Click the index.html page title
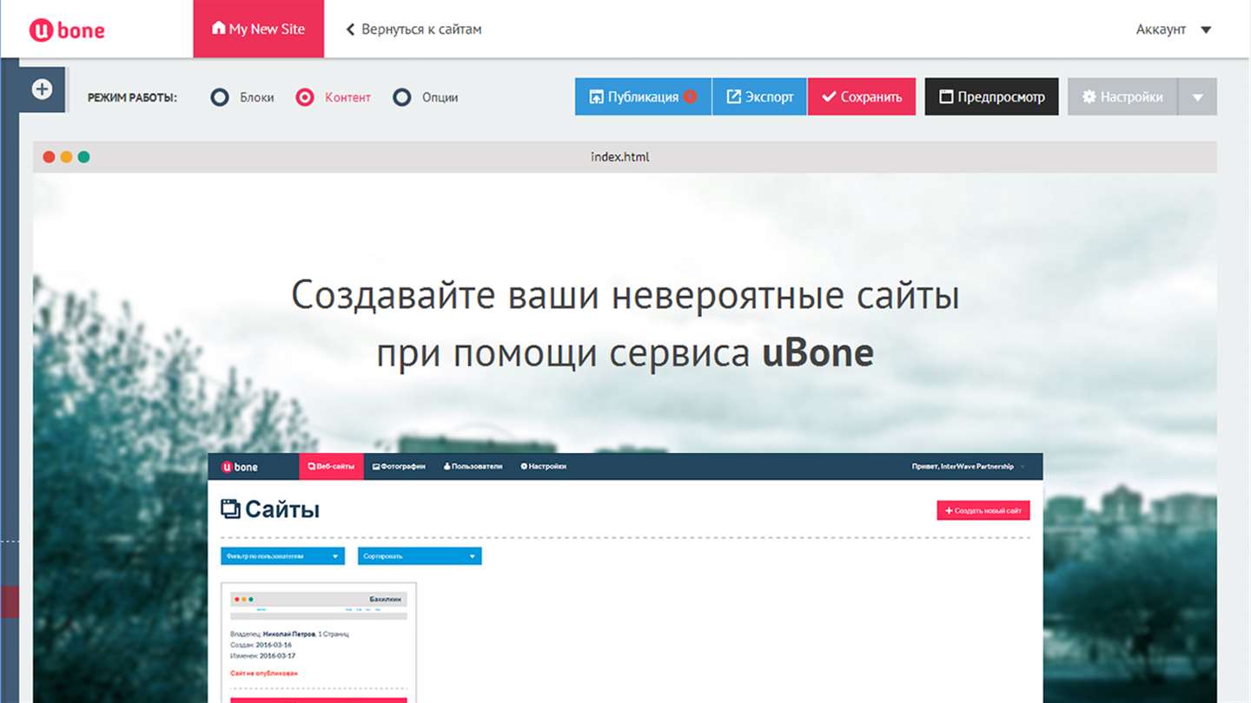 [619, 157]
